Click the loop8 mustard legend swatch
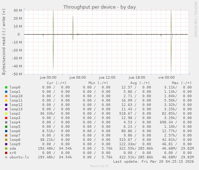The width and height of the screenshot is (199, 170). [x=6, y=140]
